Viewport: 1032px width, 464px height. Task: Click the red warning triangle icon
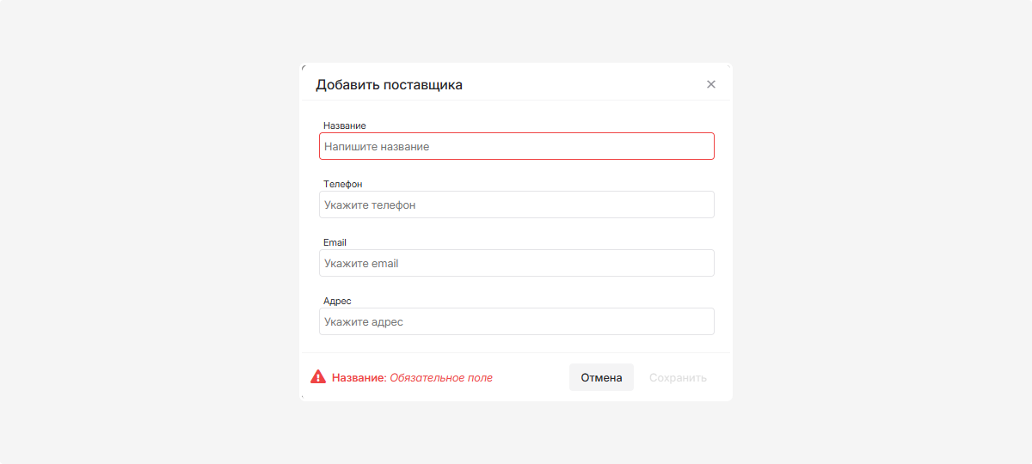(x=318, y=377)
